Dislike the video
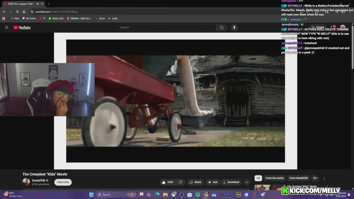Screen dimensions: 354x199 [180, 182]
